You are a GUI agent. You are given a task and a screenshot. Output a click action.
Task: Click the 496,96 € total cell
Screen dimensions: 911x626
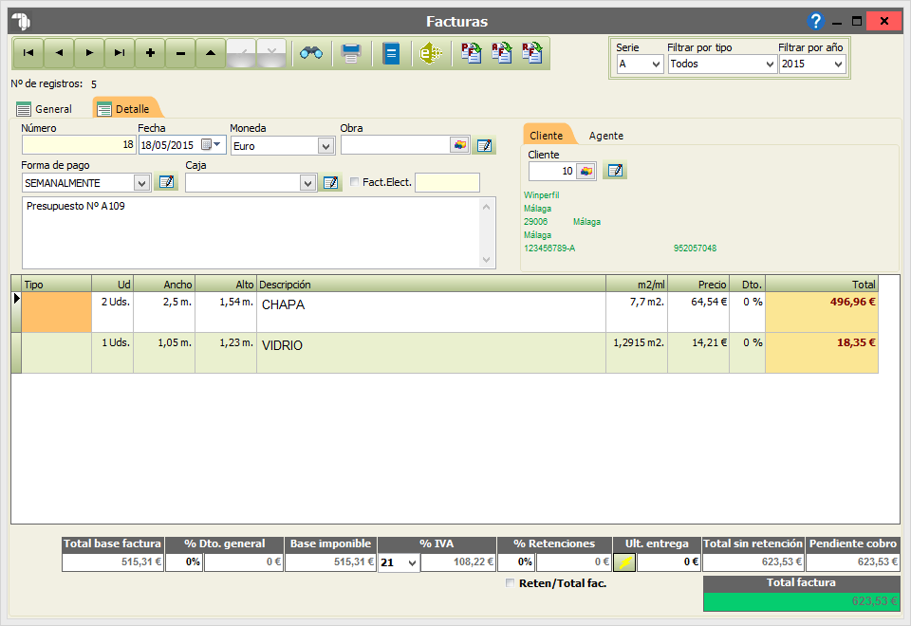click(x=822, y=312)
